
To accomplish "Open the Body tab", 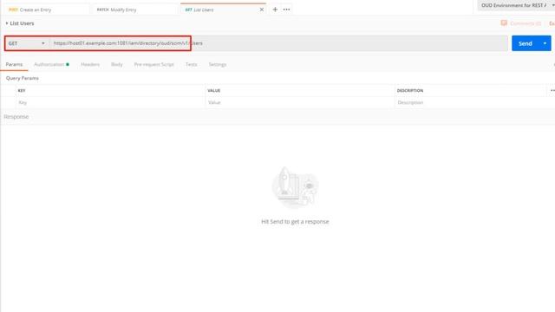I will point(117,64).
